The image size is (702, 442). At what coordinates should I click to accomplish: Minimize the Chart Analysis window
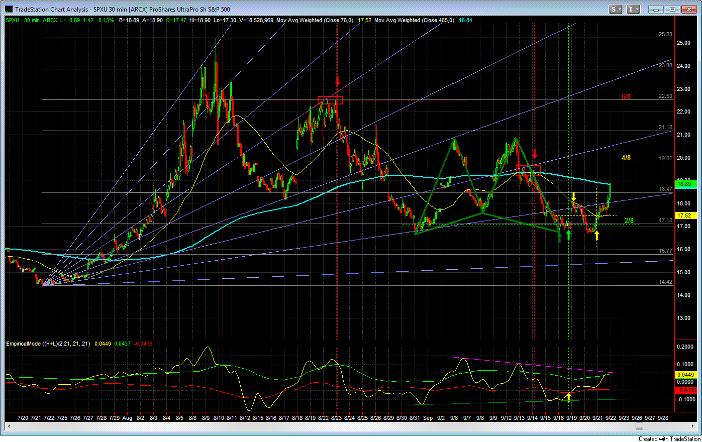[x=655, y=9]
